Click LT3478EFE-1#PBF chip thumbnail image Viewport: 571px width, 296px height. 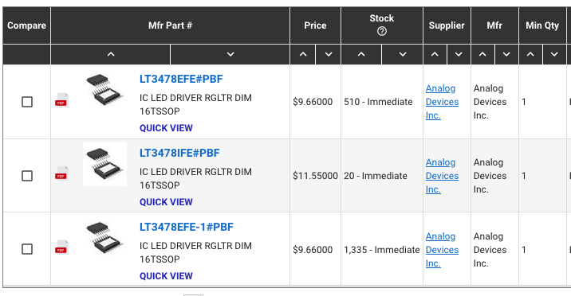(x=105, y=238)
